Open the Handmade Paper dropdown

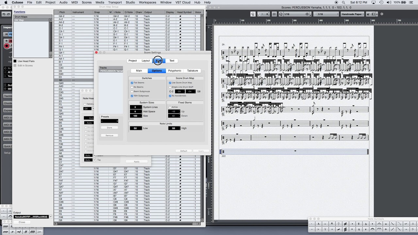tap(352, 14)
